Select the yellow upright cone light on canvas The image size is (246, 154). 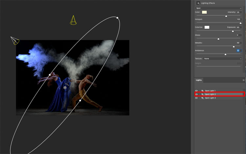73,20
